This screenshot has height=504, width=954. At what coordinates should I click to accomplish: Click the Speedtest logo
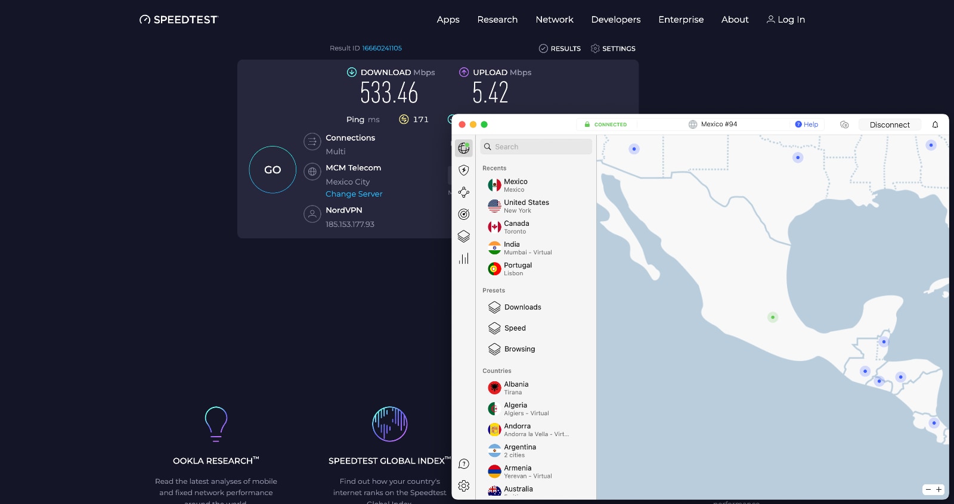[x=179, y=20]
